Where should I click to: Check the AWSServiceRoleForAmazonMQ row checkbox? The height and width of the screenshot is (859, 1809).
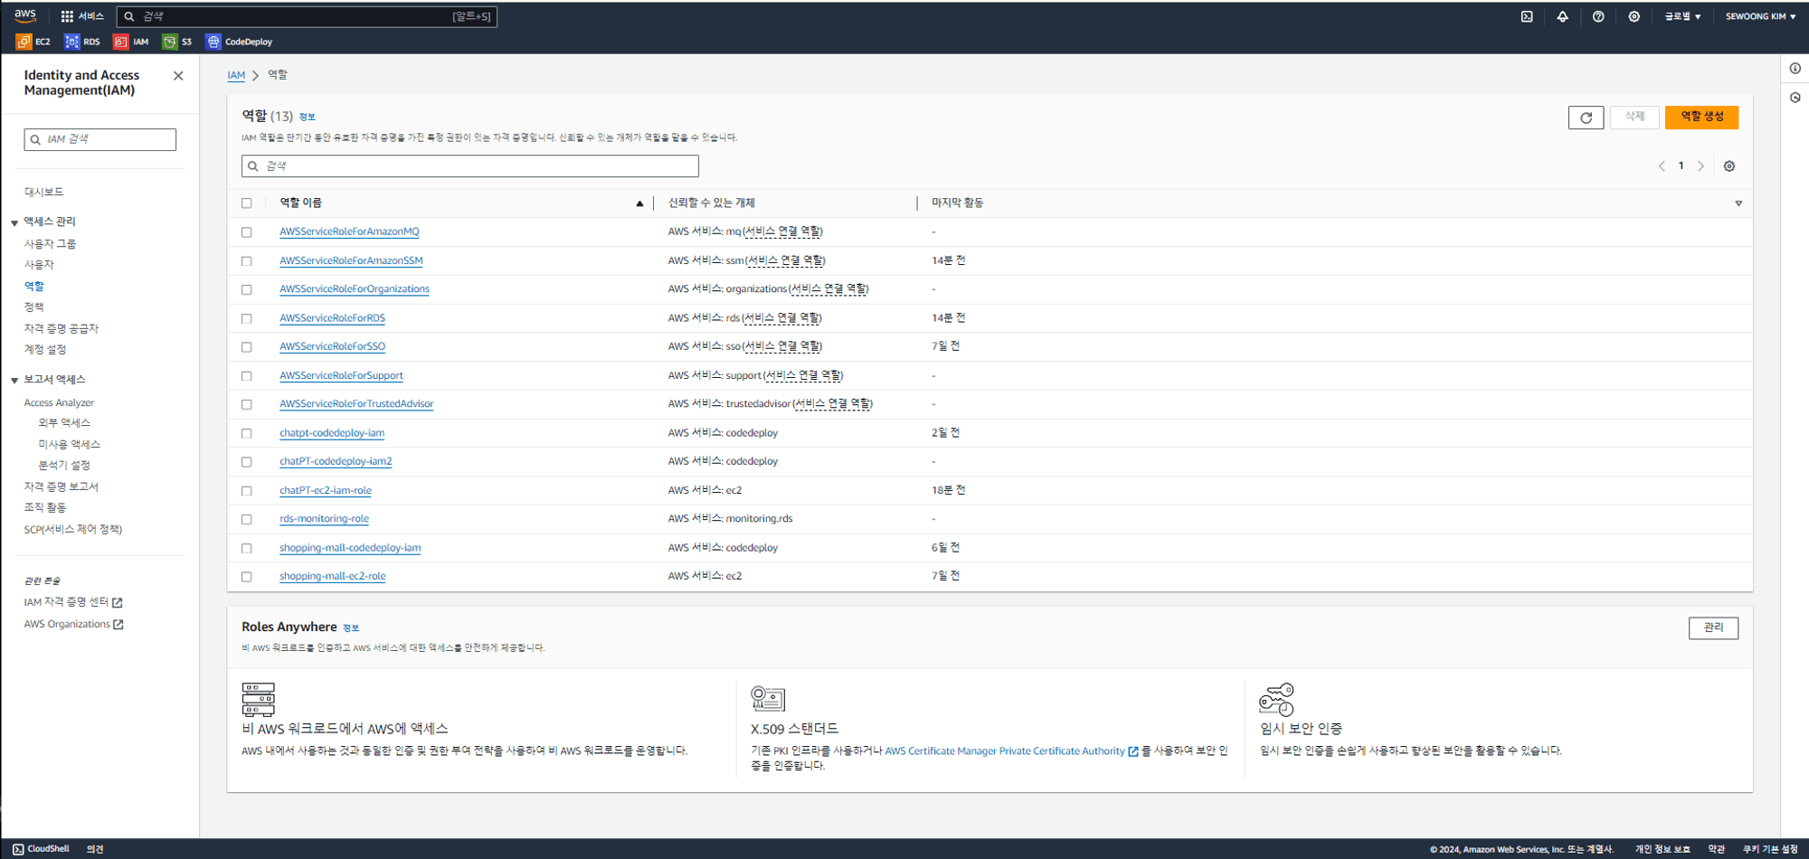coord(246,232)
